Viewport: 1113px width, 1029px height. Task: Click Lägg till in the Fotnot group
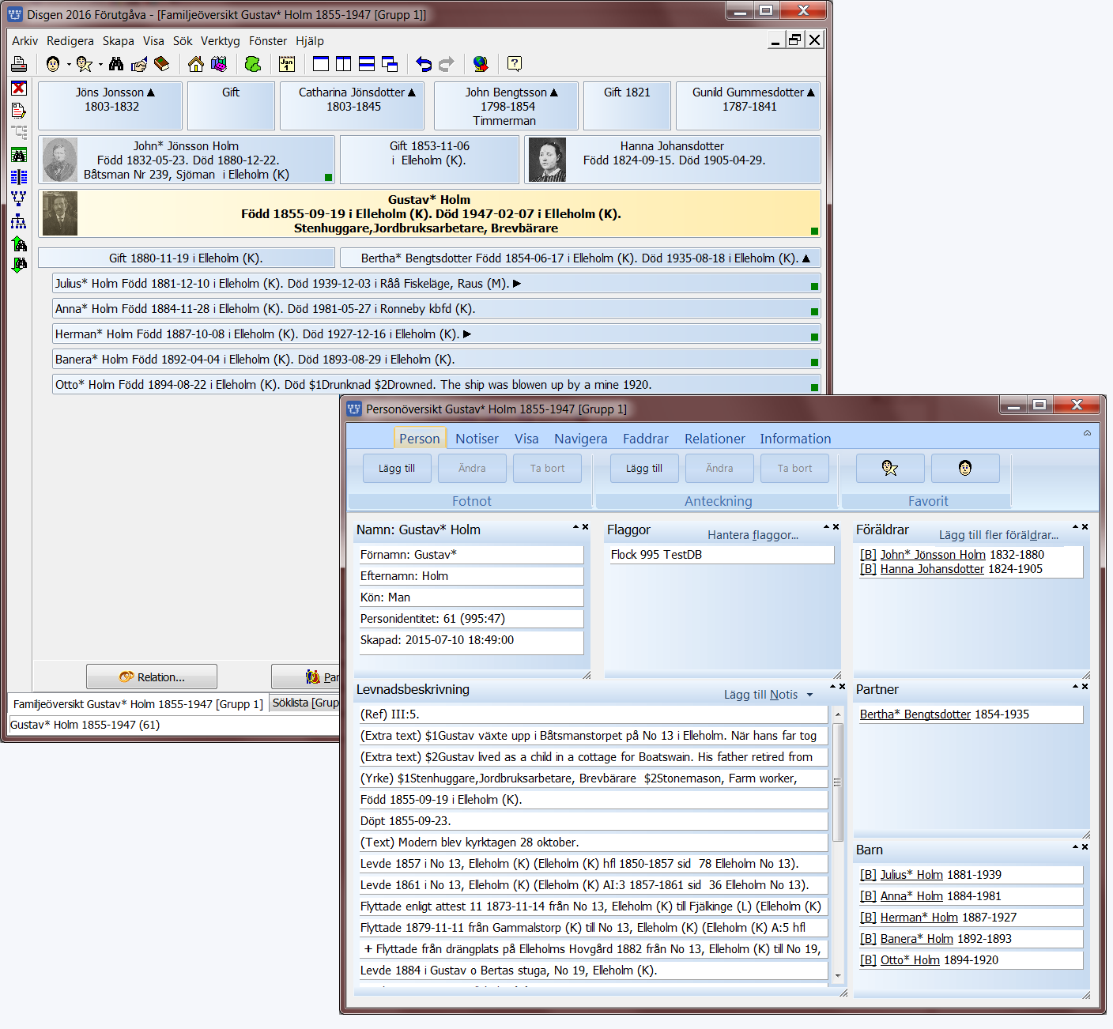pyautogui.click(x=397, y=468)
